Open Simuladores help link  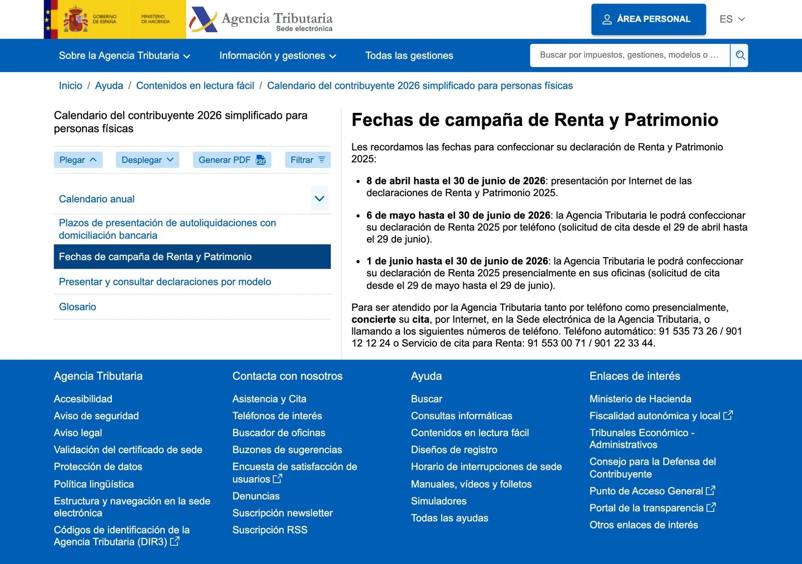tap(439, 501)
